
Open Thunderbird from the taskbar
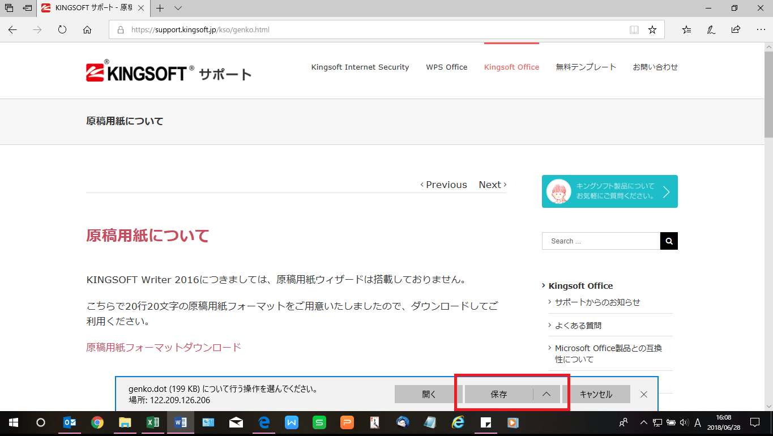403,422
